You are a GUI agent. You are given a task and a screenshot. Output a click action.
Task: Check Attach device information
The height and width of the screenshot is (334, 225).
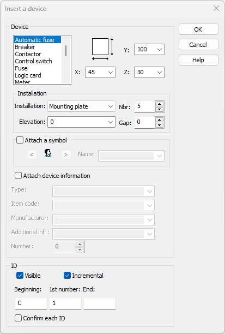click(18, 176)
